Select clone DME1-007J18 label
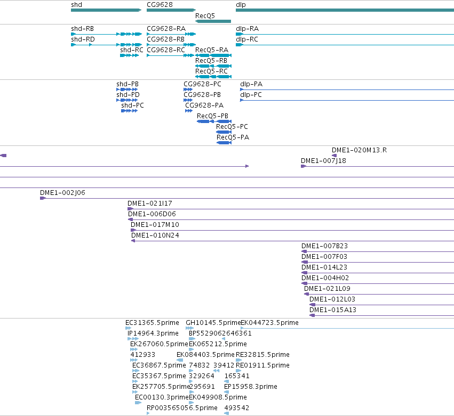 [323, 161]
